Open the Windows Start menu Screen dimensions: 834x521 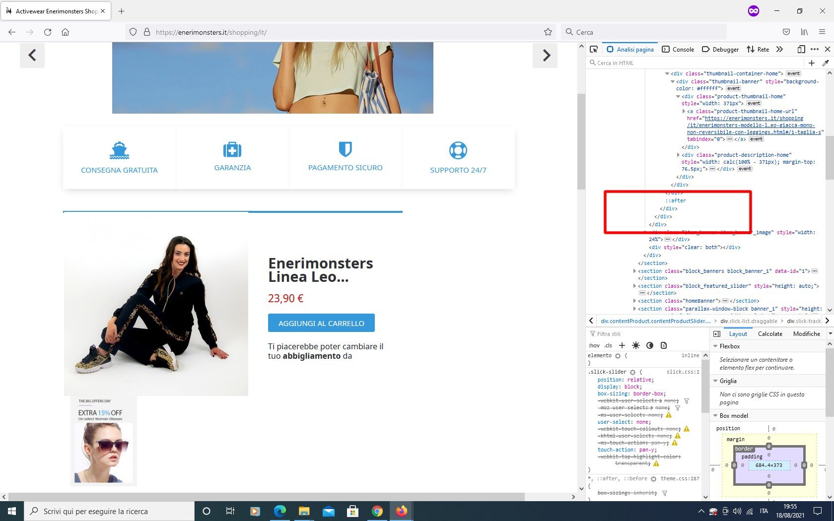tap(12, 511)
